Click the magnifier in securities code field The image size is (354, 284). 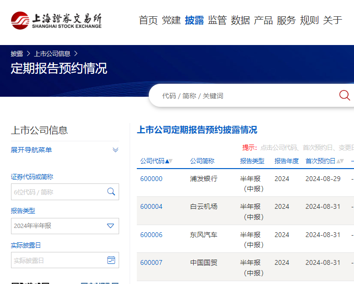pos(111,192)
